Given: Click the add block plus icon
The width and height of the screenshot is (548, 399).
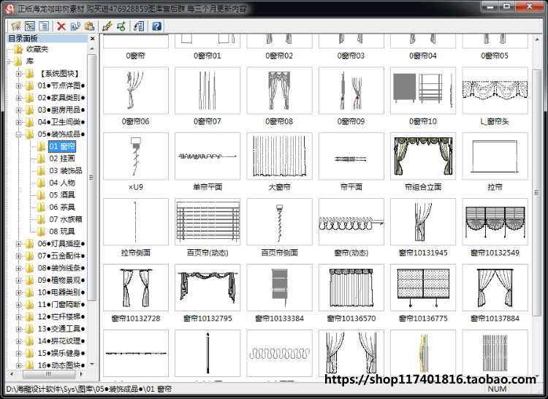Looking at the screenshot, I should coord(121,26).
